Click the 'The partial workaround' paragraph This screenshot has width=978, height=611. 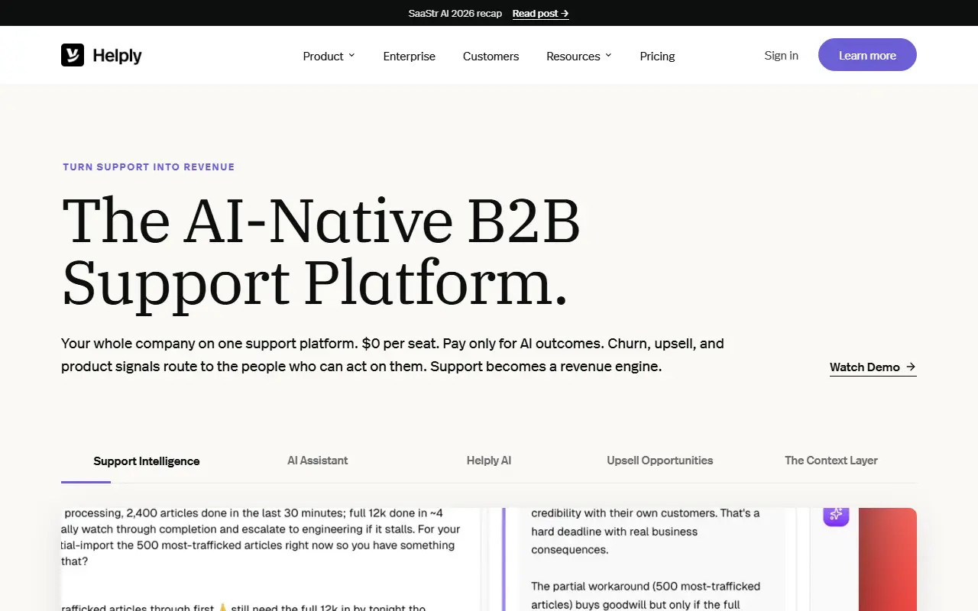646,594
